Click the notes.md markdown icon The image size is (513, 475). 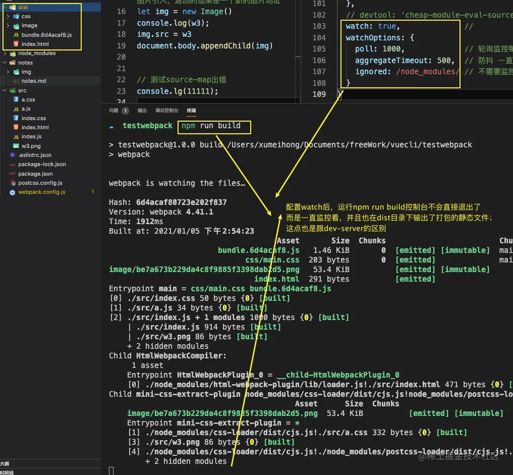pyautogui.click(x=16, y=81)
